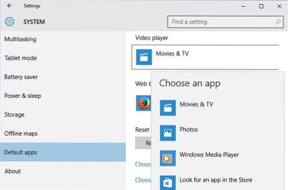Open the Video player default app selector
The image size is (288, 190).
205,57
